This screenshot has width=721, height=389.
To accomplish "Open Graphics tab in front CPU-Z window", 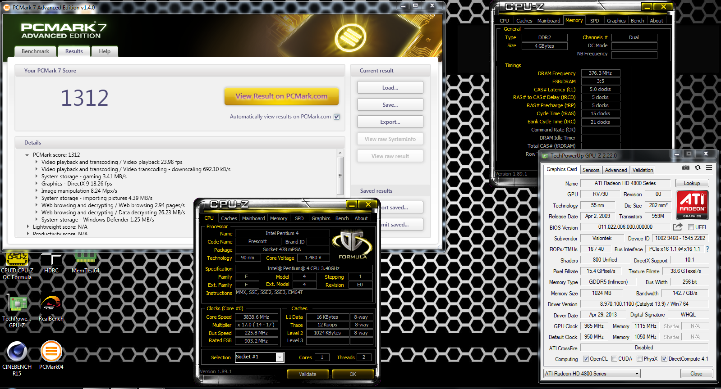I will pyautogui.click(x=321, y=218).
